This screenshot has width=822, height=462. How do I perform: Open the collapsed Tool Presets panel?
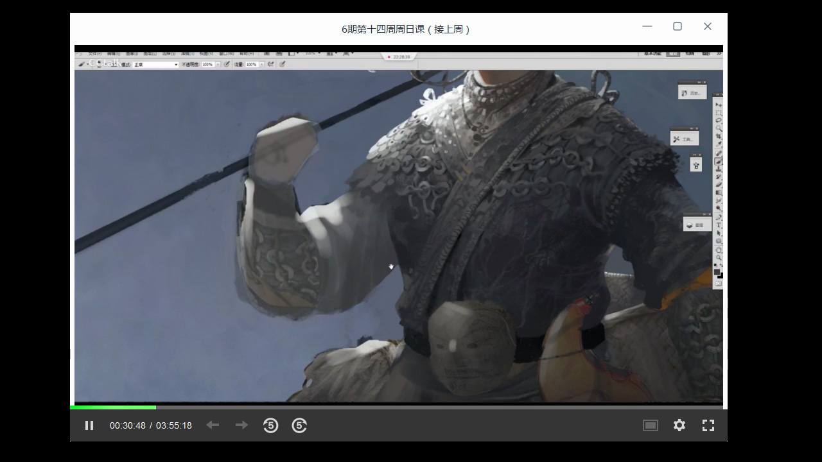click(x=685, y=139)
